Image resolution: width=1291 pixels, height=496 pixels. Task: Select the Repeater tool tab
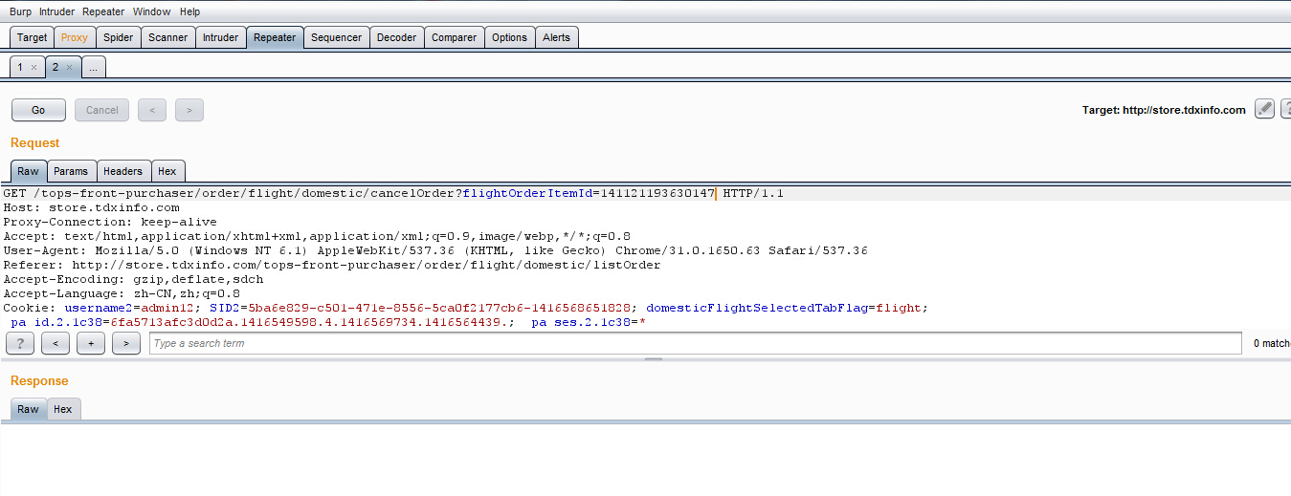pyautogui.click(x=275, y=37)
